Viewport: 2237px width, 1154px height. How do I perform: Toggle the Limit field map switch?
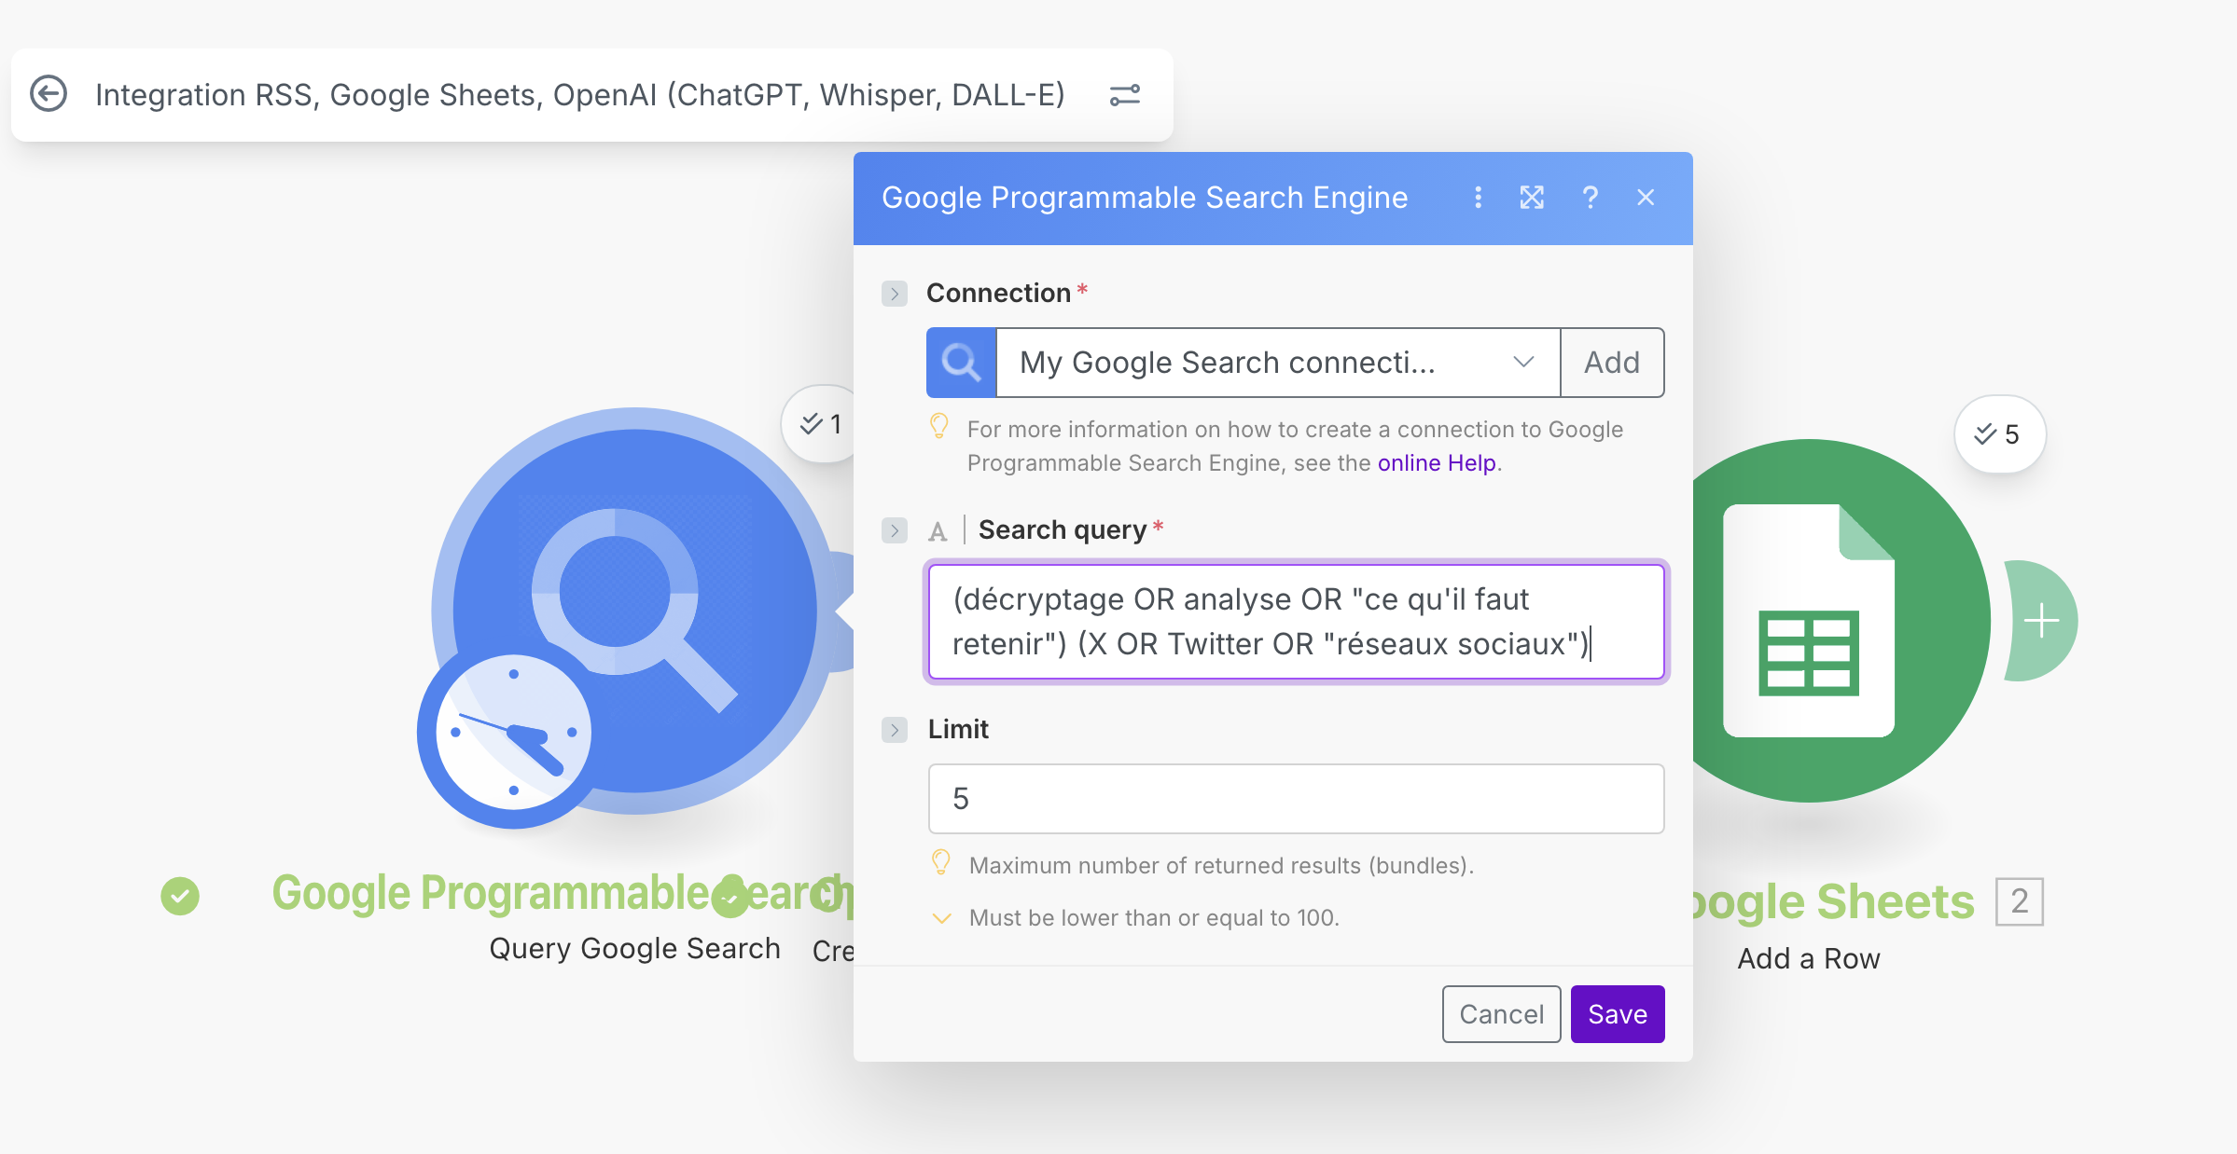pos(895,730)
